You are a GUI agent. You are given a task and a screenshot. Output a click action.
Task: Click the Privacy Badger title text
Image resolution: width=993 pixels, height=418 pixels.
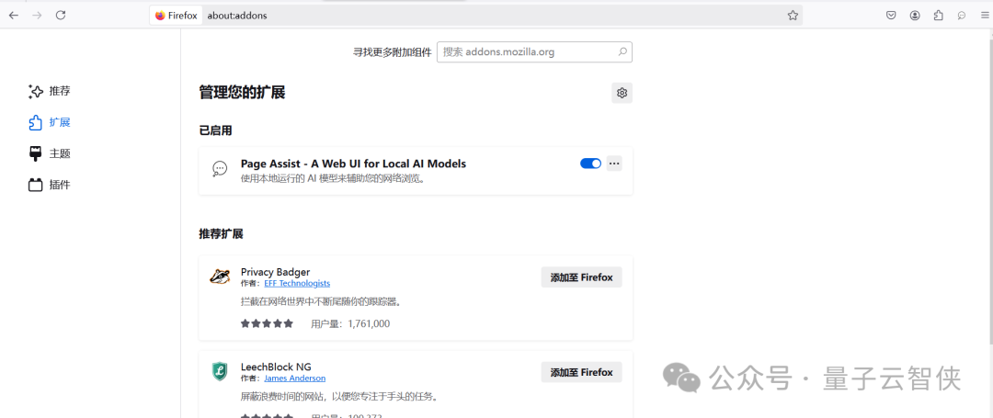click(x=276, y=272)
